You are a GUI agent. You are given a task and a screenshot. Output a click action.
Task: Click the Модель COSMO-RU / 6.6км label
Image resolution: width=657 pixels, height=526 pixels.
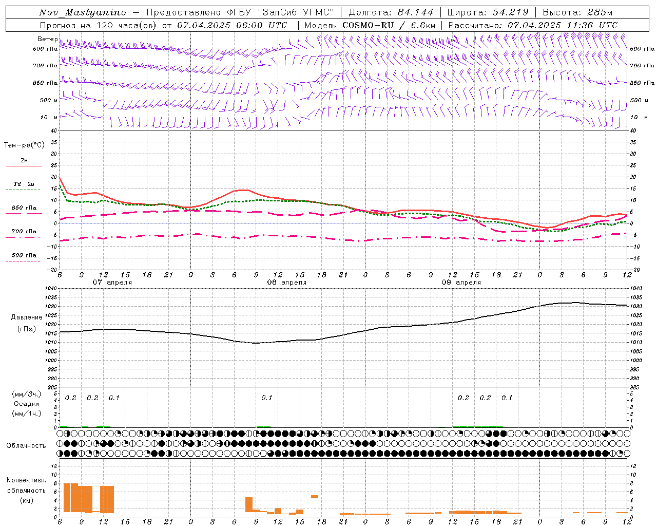click(x=370, y=25)
